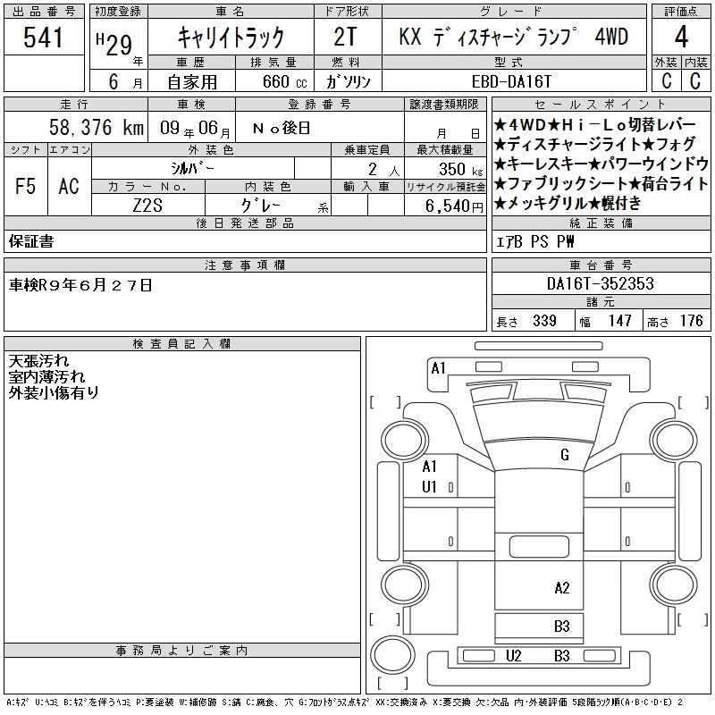Select the inspector note 外装小傷有り
This screenshot has height=715, width=715.
[x=54, y=392]
